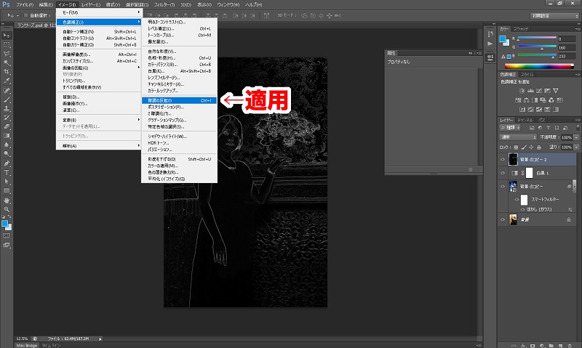Hide the 白黒 1 adjustment layer
The width and height of the screenshot is (582, 348).
pos(503,173)
